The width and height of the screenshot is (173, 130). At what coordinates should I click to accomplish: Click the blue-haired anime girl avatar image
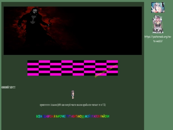click(158, 7)
